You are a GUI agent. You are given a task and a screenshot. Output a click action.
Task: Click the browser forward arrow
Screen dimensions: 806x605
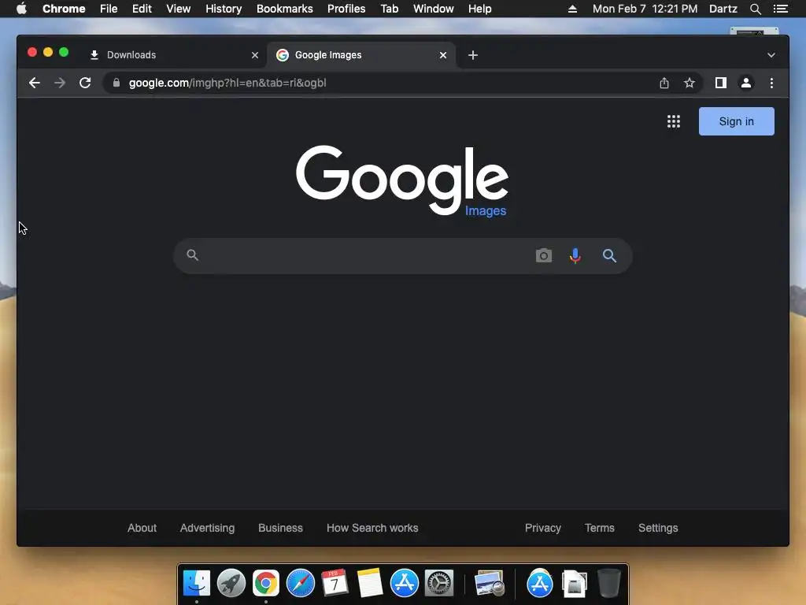click(60, 83)
